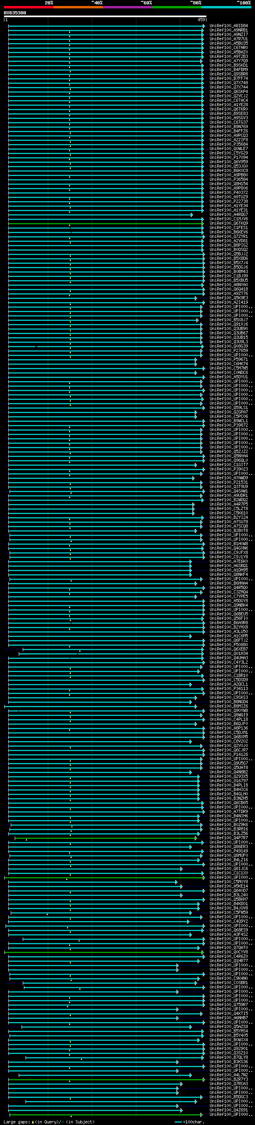This screenshot has width=255, height=1125.
Task: Open the UniRef100_P21531 entry
Action: pos(229,482)
